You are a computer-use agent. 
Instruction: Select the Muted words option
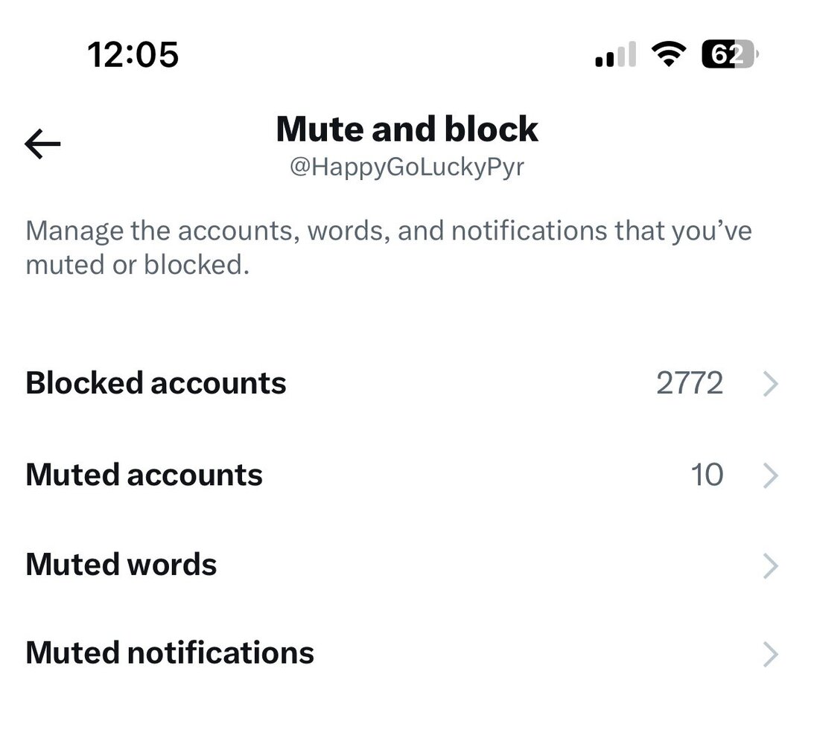[x=121, y=565]
